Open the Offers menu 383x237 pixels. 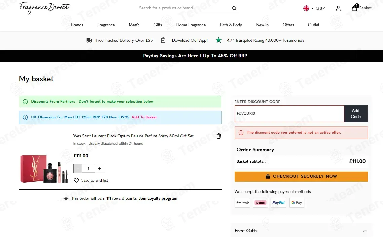[x=288, y=25]
